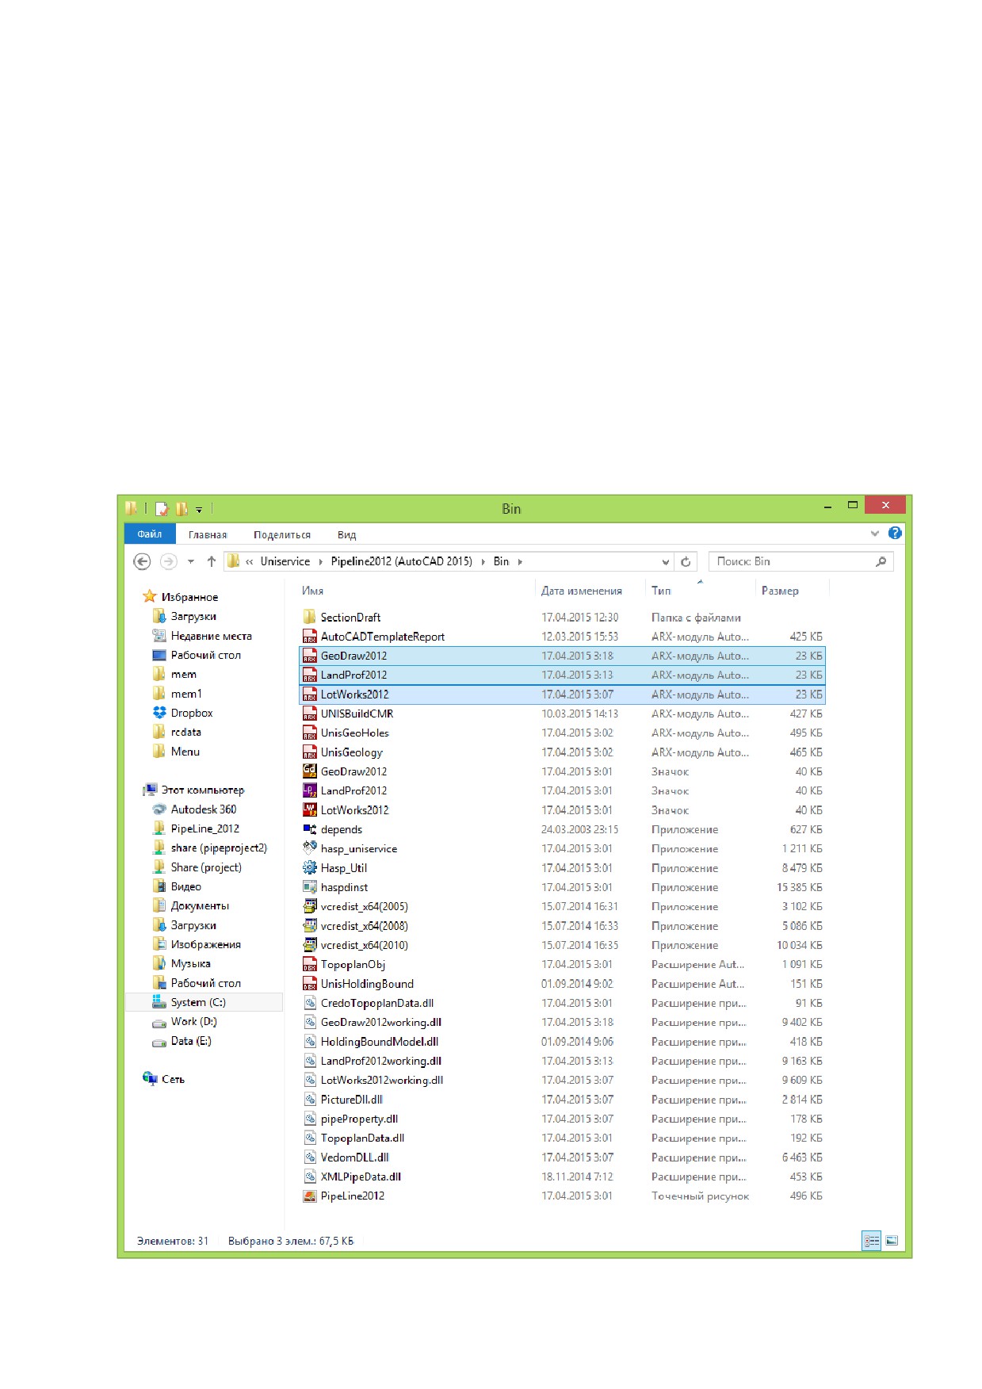
Task: Click the LandProf2012 icon file (Значок)
Action: tap(310, 790)
